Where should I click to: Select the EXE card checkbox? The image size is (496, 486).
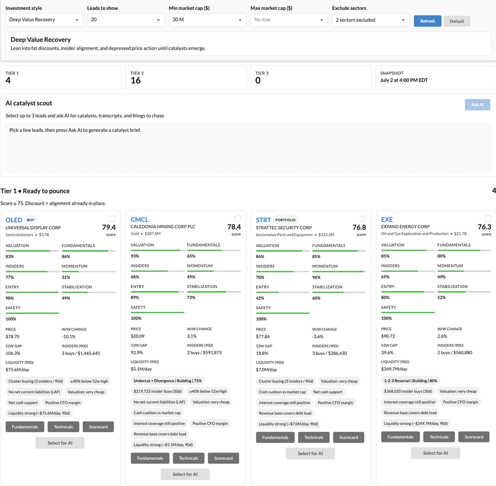pos(488,219)
